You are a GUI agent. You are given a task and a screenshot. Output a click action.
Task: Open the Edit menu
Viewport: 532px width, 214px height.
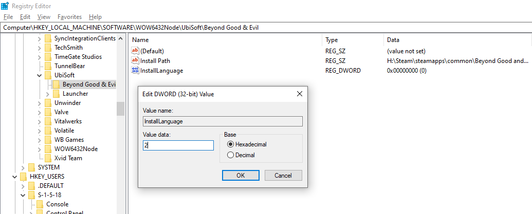pyautogui.click(x=25, y=17)
